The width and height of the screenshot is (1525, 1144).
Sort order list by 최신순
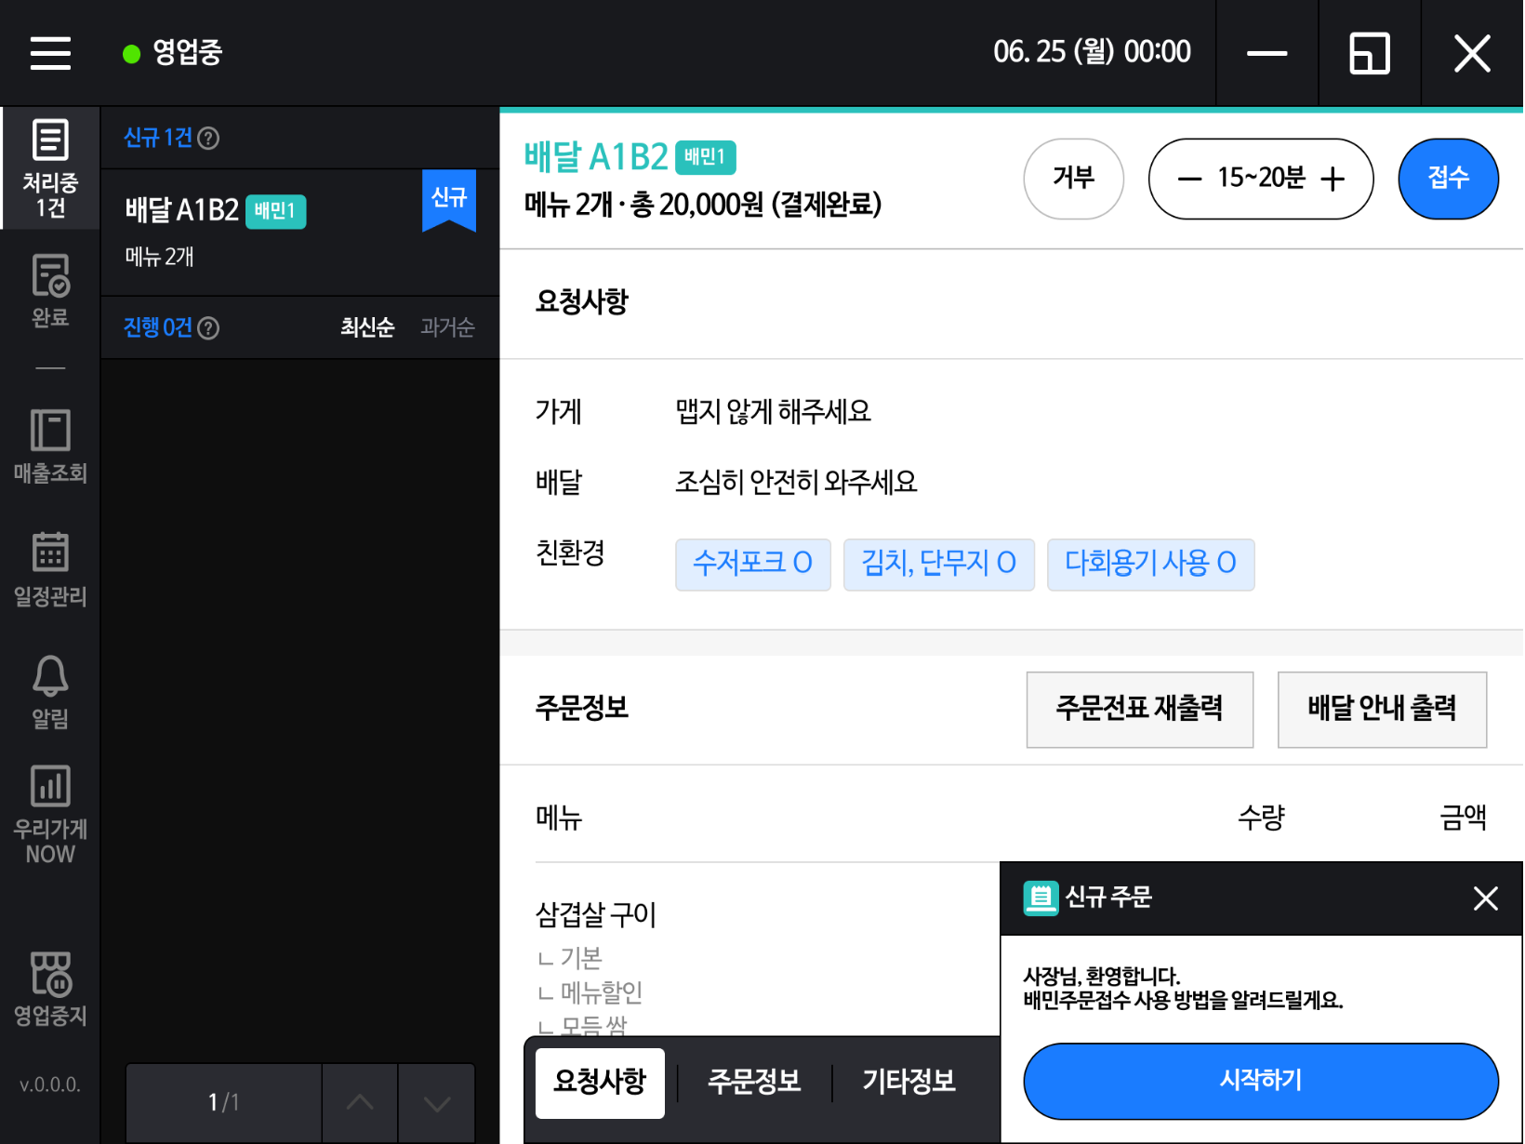[367, 327]
